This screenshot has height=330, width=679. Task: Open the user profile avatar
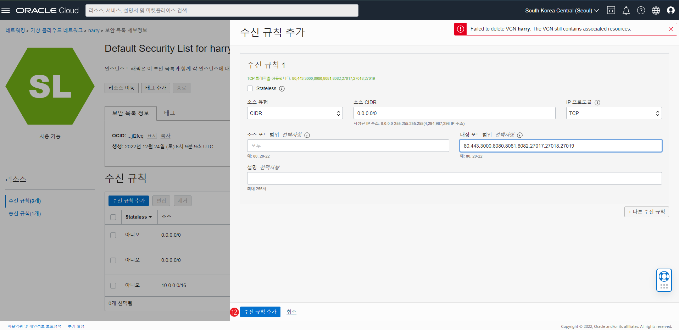pyautogui.click(x=671, y=10)
